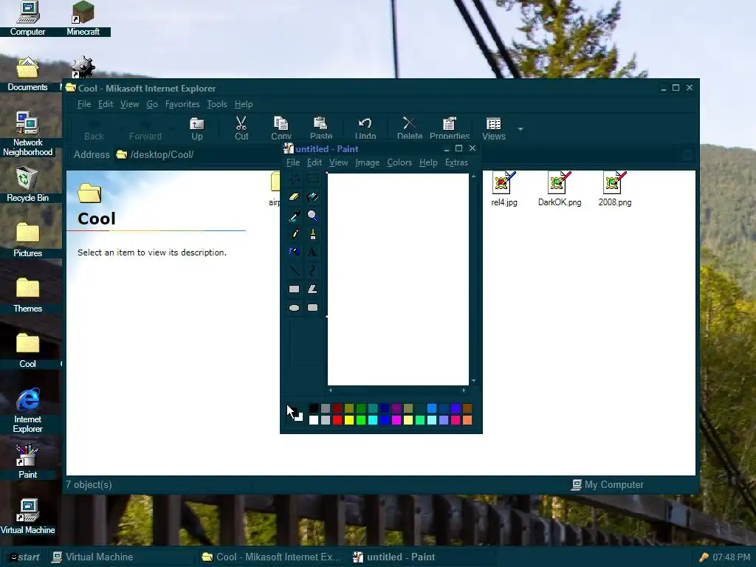The image size is (756, 567).
Task: Click the Up toolbar button in Explorer
Action: click(196, 128)
